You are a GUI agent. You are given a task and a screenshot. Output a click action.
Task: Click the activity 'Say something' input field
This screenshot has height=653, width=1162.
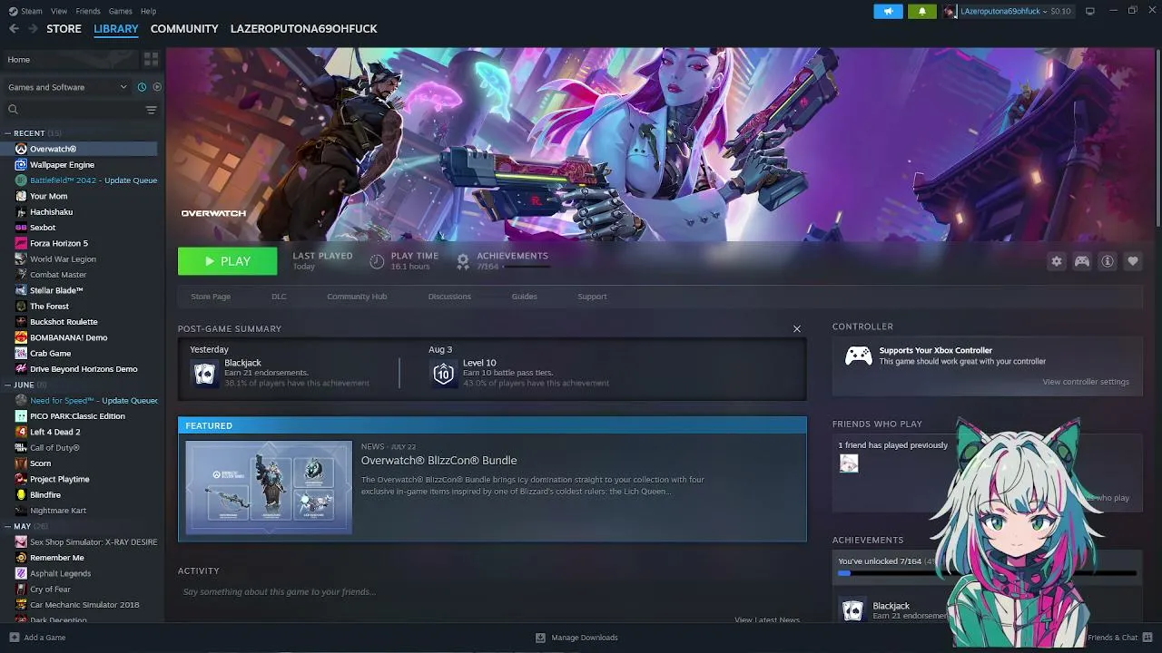[490, 592]
